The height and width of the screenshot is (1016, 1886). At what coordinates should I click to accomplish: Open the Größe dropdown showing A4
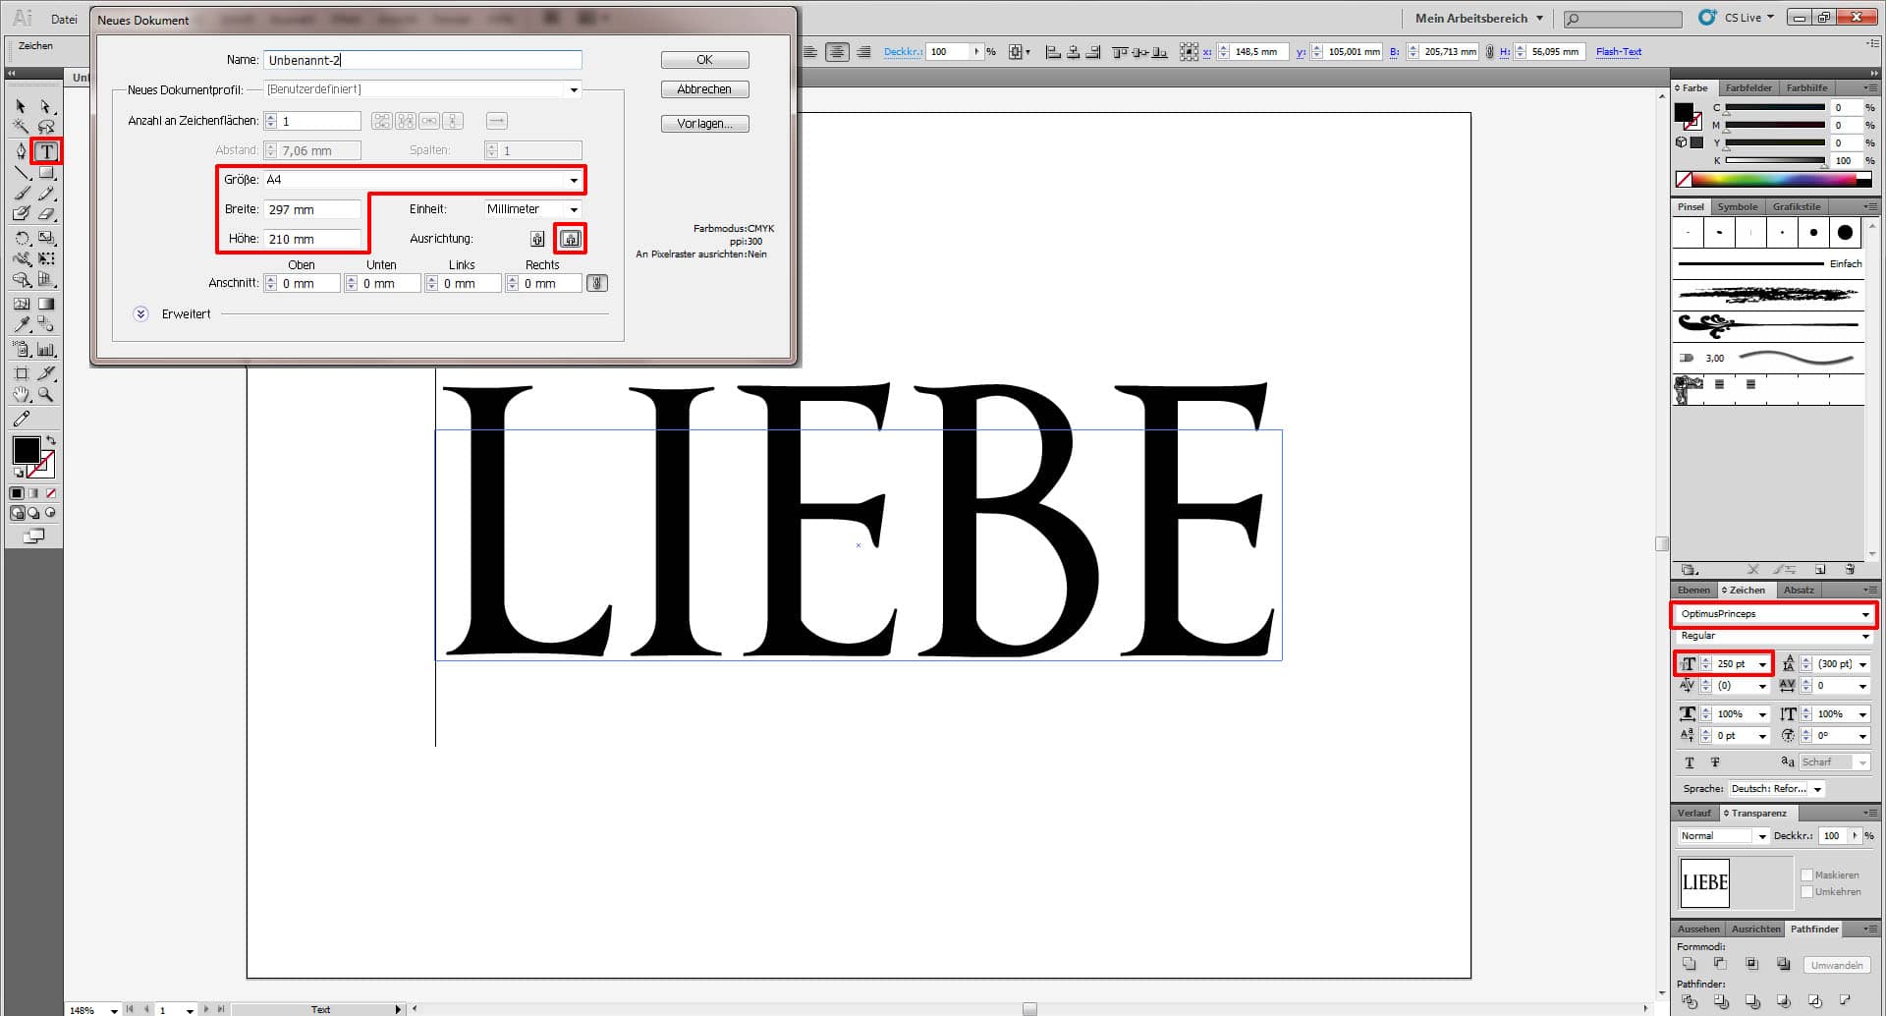[573, 180]
